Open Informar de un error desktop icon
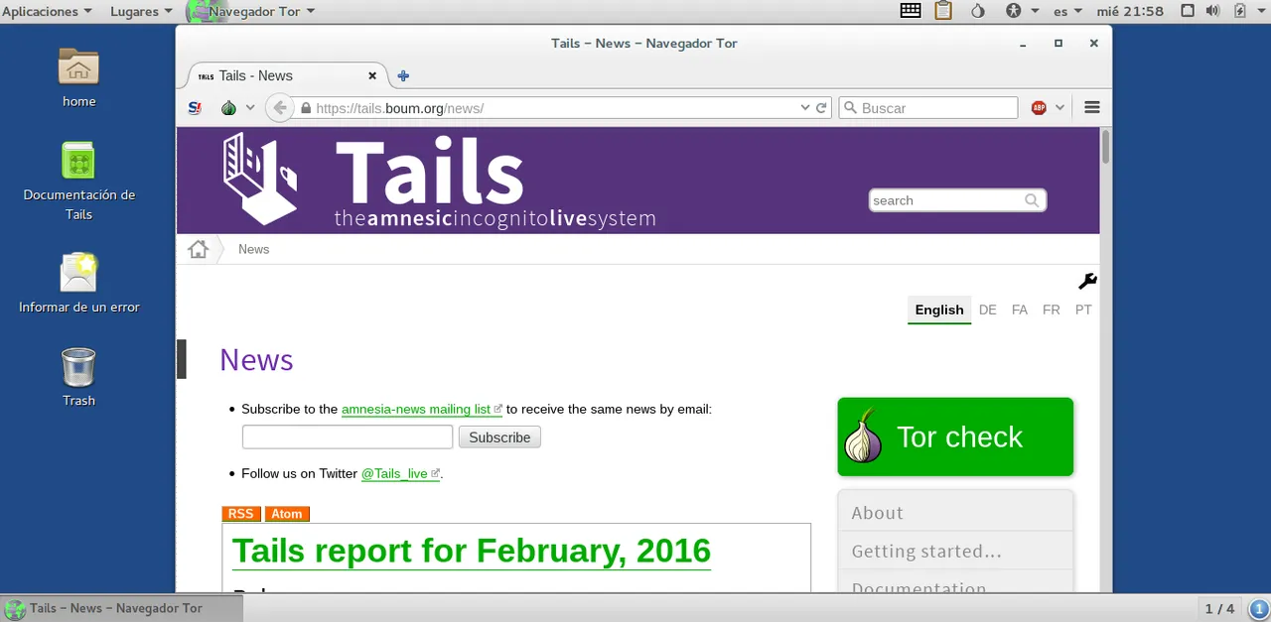 [x=78, y=283]
